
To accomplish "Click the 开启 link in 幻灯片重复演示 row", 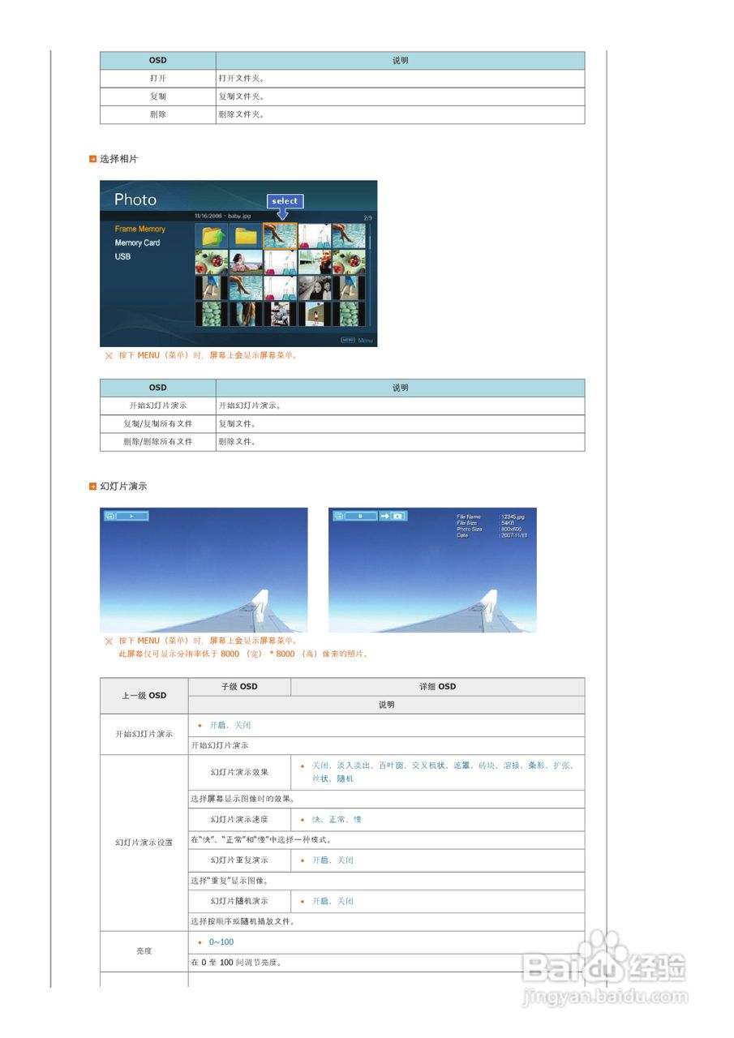I will tap(320, 860).
